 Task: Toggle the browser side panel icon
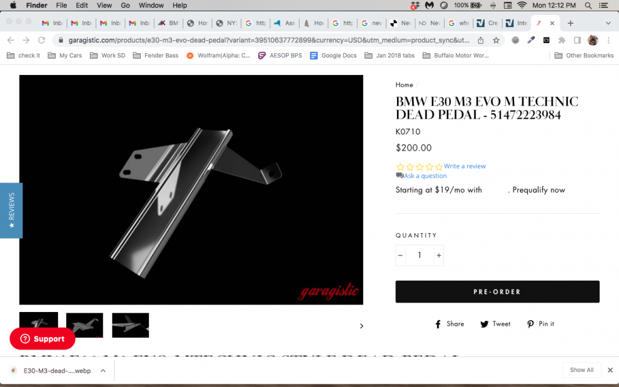click(577, 40)
